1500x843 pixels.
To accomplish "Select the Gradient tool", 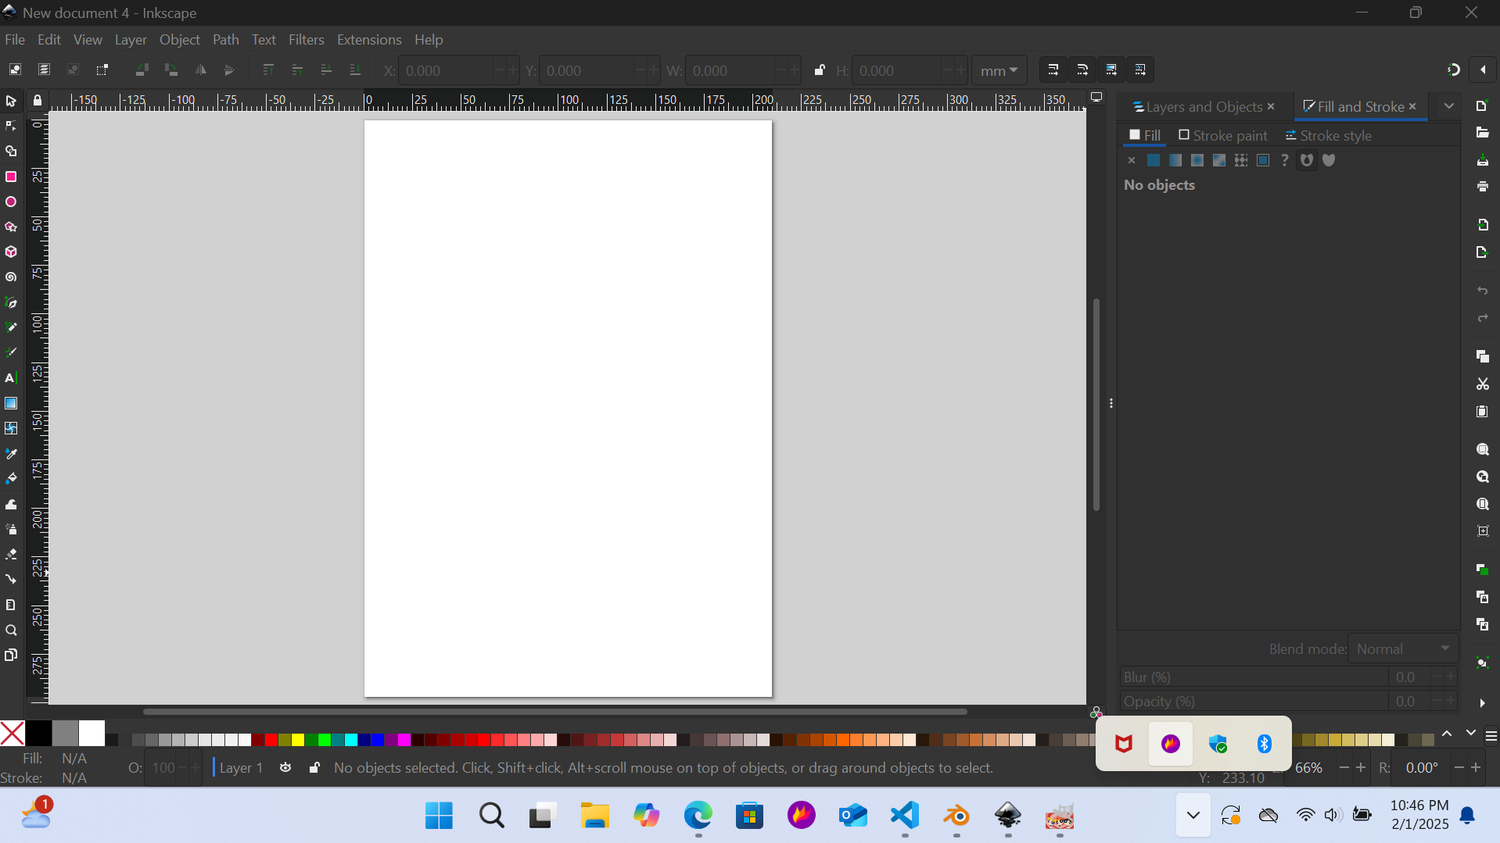I will 11,404.
